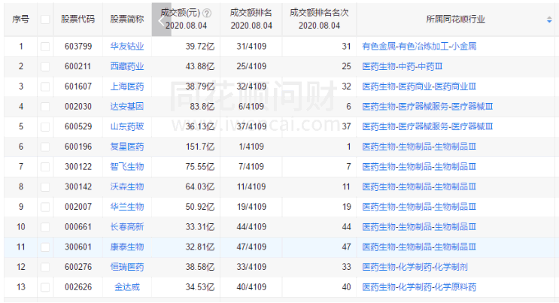The height and width of the screenshot is (303, 559).
Task: Open the stock link 达安基因
Action: click(x=127, y=107)
